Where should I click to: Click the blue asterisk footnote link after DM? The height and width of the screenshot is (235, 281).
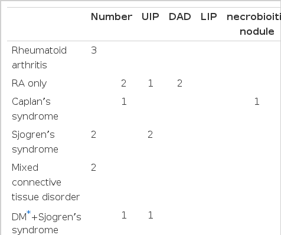point(29,213)
